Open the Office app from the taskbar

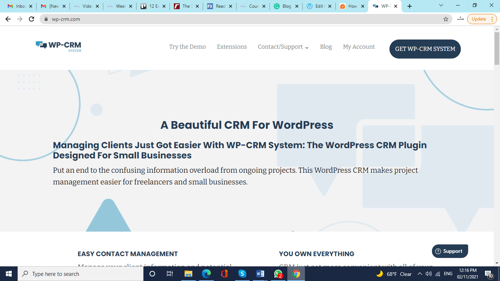pyautogui.click(x=224, y=274)
